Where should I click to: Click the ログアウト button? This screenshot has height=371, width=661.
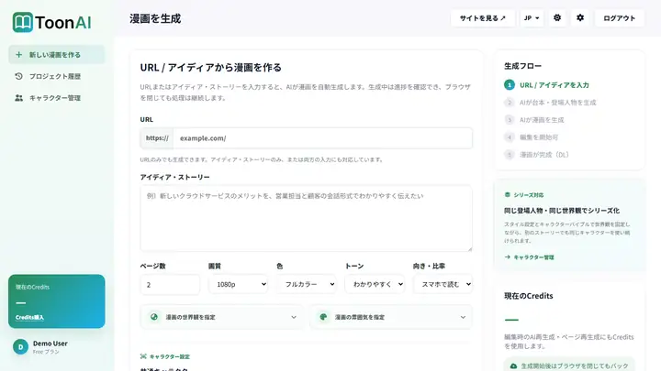(x=620, y=18)
